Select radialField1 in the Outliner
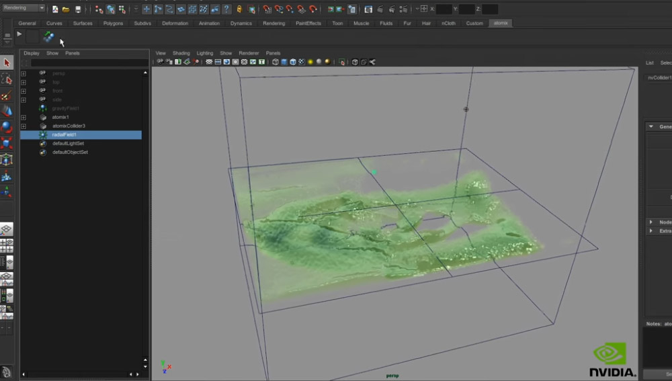This screenshot has height=381, width=672. (81, 134)
